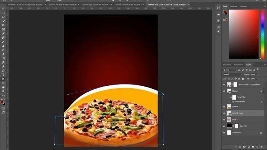This screenshot has height=150, width=267.
Task: Pick a color in the Color panel field
Action: (x=244, y=34)
